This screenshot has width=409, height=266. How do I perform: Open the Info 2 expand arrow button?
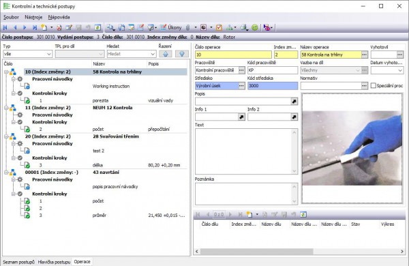[x=294, y=117]
